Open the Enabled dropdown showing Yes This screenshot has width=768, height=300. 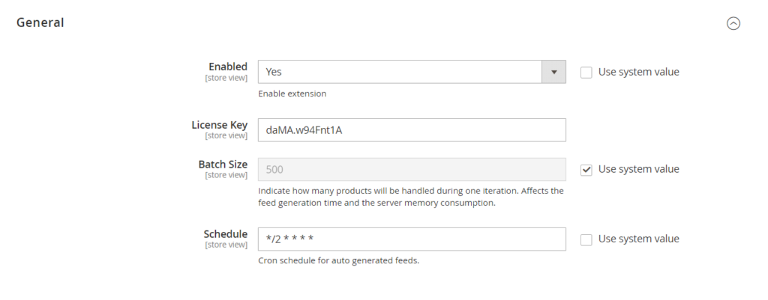coord(400,72)
